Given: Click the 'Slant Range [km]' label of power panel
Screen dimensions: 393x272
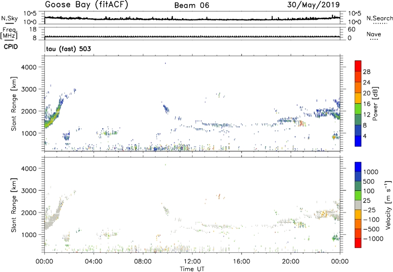Looking at the screenshot, I should click(x=14, y=104).
